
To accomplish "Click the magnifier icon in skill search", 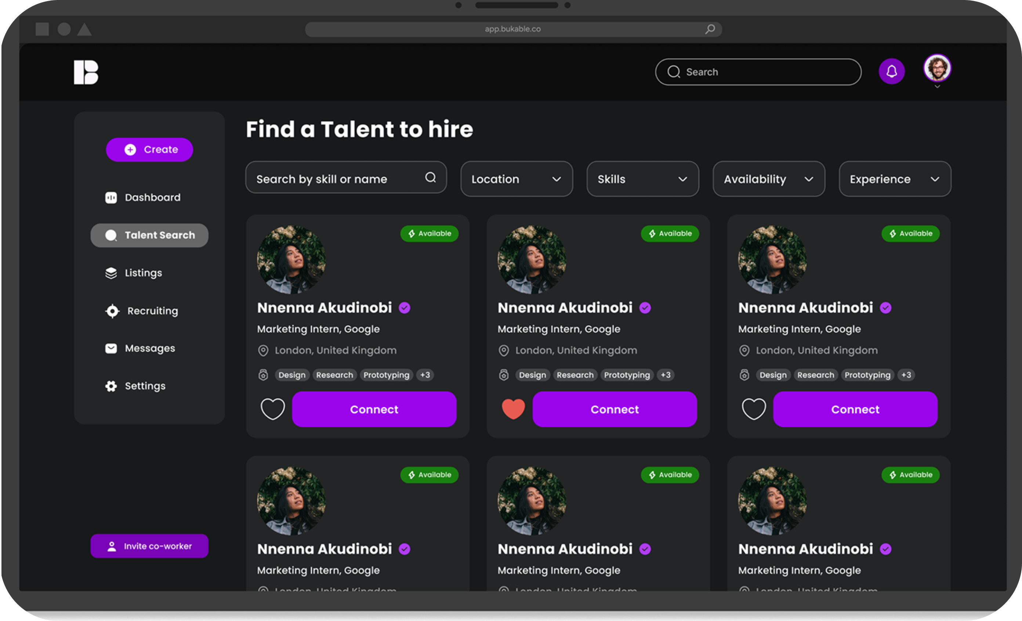I will click(x=431, y=178).
